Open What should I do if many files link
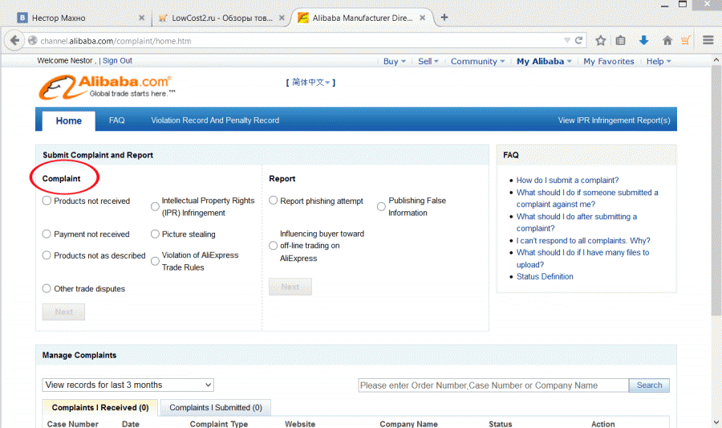The image size is (722, 428). [x=582, y=259]
